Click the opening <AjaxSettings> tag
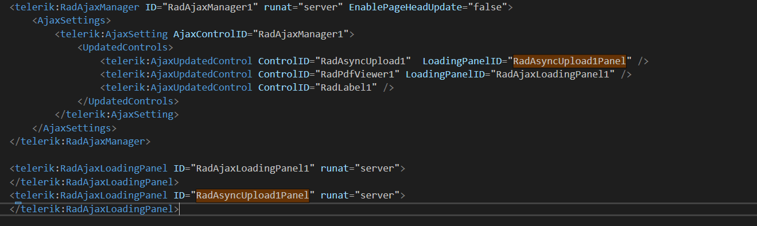Screen dimensions: 757x226 tap(72, 21)
